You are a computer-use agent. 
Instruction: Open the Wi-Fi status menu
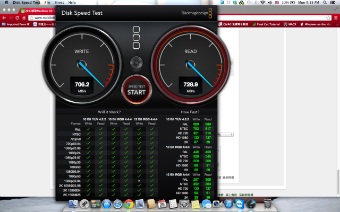(262, 2)
